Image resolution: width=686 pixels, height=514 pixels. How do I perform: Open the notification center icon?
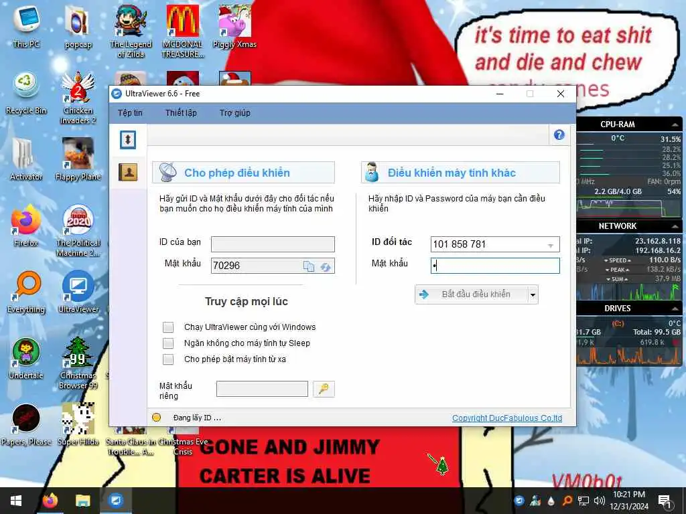click(665, 501)
